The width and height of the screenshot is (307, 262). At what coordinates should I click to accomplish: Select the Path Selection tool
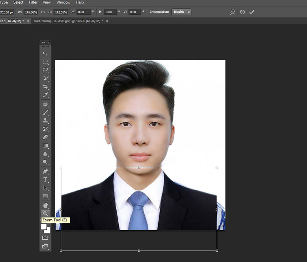(x=45, y=188)
